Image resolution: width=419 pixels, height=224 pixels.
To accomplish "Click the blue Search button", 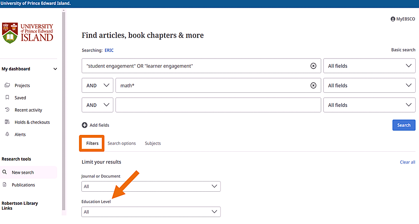I will [403, 125].
